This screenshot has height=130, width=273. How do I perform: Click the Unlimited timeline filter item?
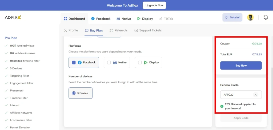coord(25,61)
